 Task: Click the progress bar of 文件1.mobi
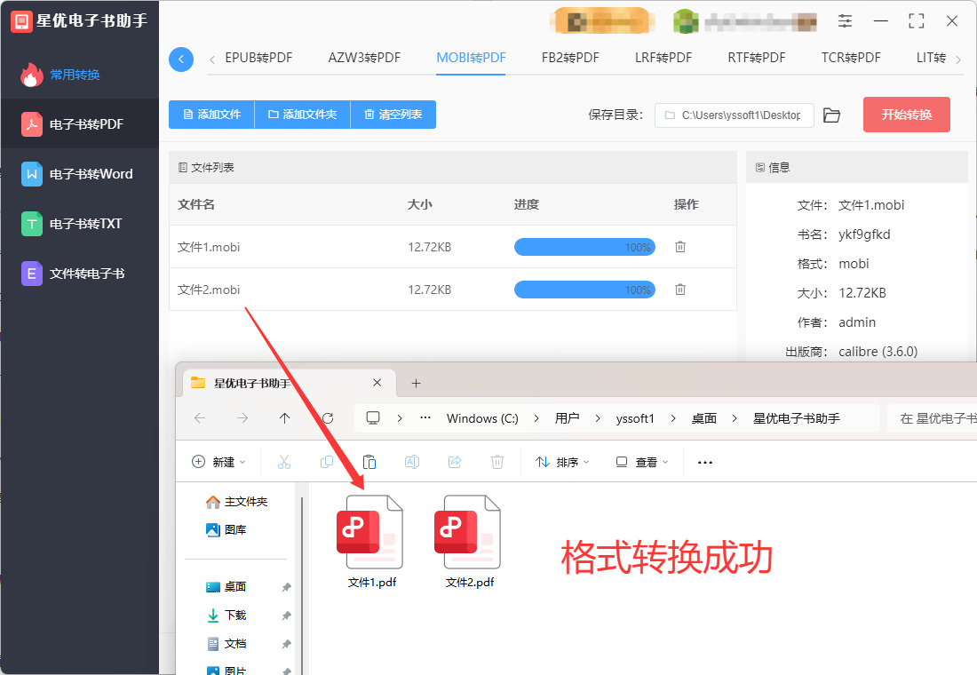click(x=584, y=247)
